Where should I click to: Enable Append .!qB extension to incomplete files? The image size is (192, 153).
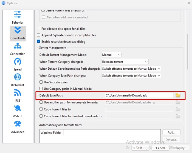coord(39,35)
